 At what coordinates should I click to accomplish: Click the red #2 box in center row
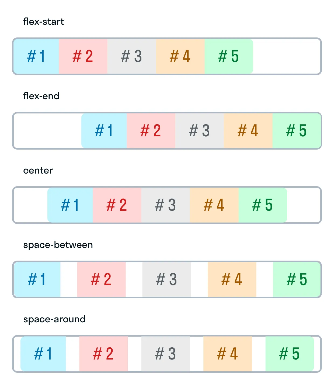coord(117,205)
